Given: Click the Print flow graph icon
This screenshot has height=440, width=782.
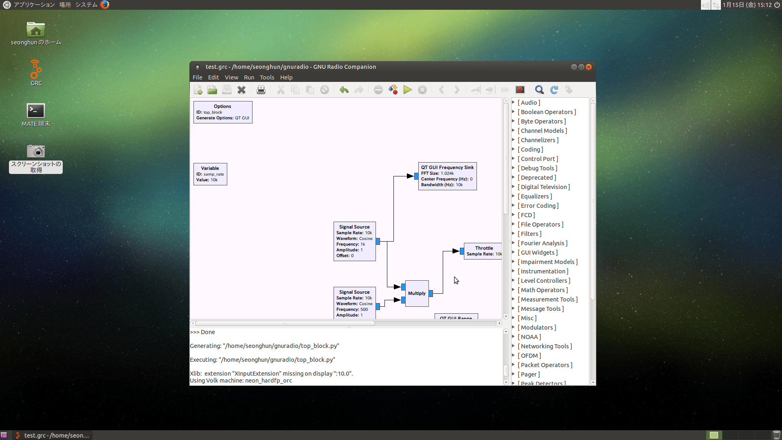Looking at the screenshot, I should (x=261, y=90).
